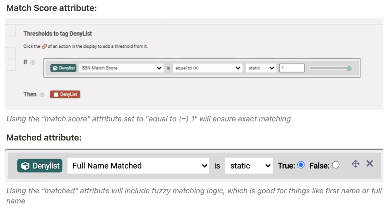Click the threshold value field containing 1

pyautogui.click(x=292, y=68)
